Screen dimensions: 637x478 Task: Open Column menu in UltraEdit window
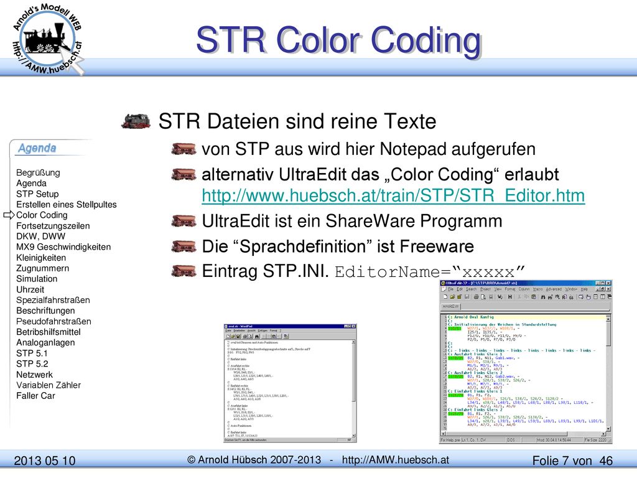pos(524,289)
